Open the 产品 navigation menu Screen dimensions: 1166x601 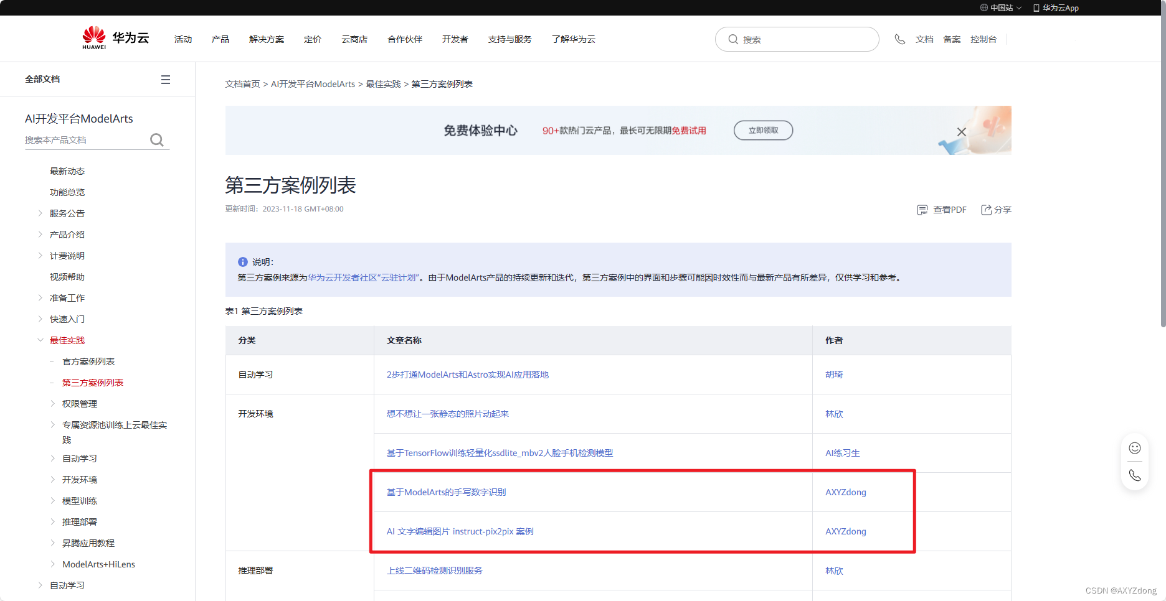coord(220,39)
